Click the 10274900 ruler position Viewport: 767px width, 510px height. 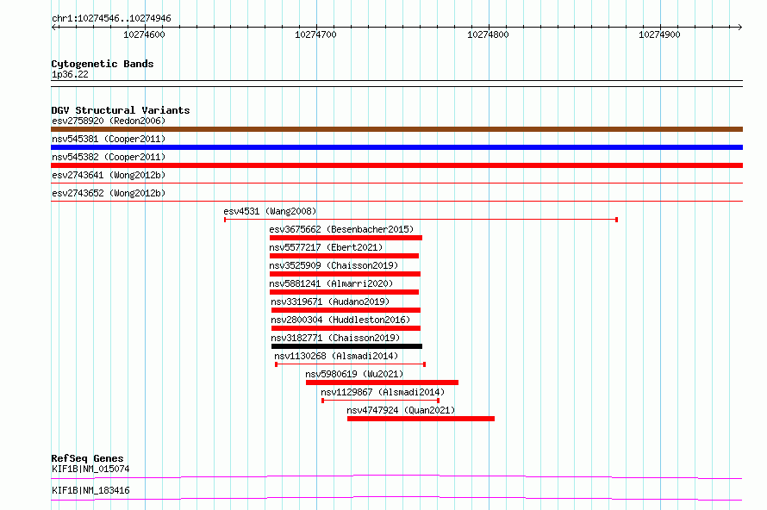(659, 34)
